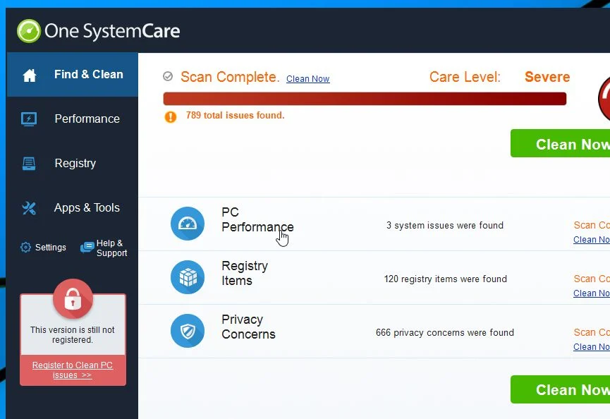Click '120 registry items were found' text
Screen dimensions: 610x419
click(x=446, y=279)
